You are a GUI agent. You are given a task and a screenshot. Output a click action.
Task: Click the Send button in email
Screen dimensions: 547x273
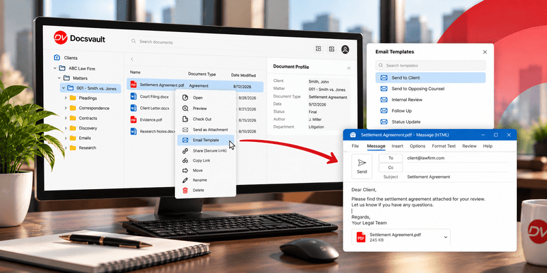pos(362,167)
